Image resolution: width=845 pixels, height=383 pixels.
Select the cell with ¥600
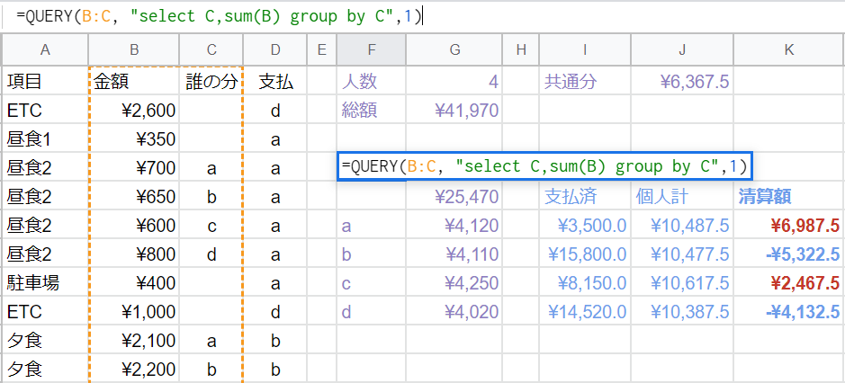[x=134, y=226]
